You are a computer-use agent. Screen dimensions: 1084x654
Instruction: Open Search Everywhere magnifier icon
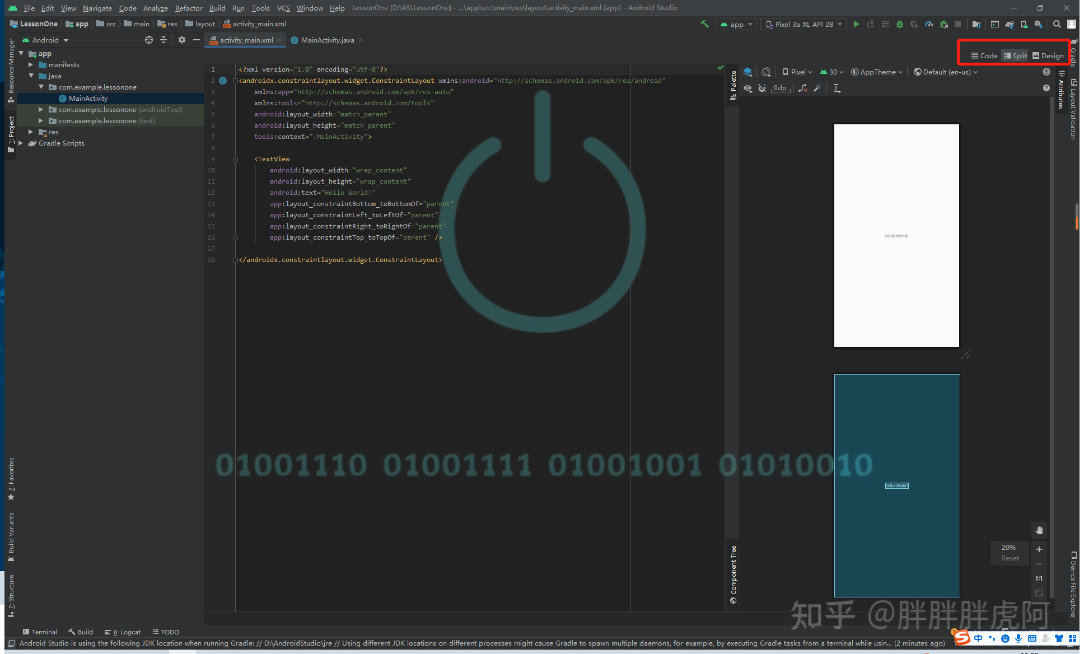(x=1057, y=24)
